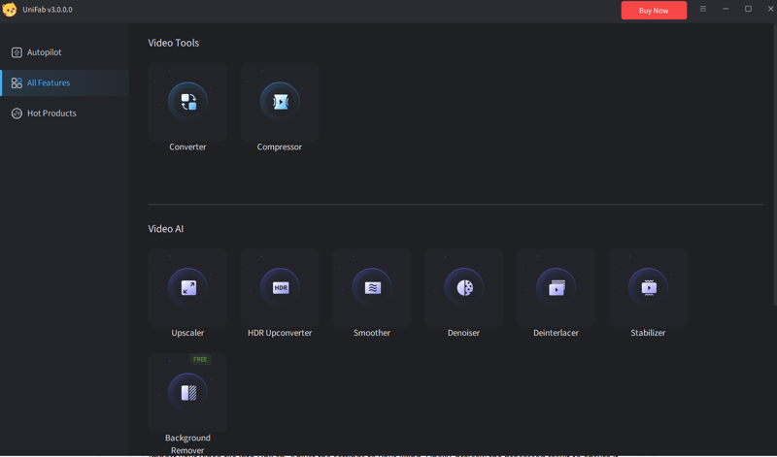Launch the Stabilizer tool icon
The width and height of the screenshot is (777, 457).
click(648, 287)
